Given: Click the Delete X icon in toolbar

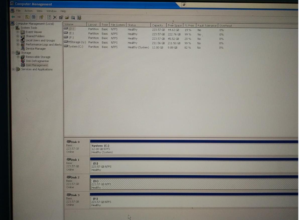Looking at the screenshot, I should coord(55,17).
